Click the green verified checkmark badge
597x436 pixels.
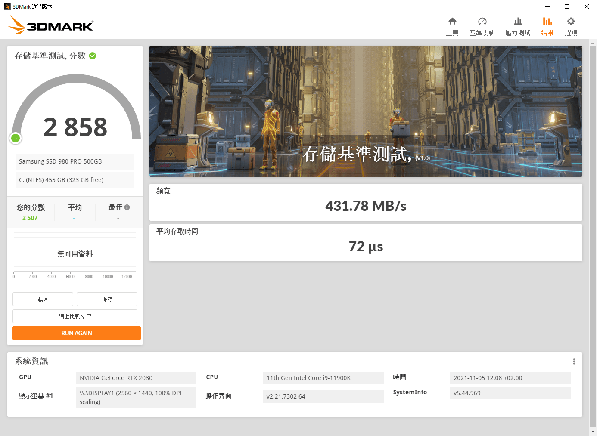(x=92, y=55)
